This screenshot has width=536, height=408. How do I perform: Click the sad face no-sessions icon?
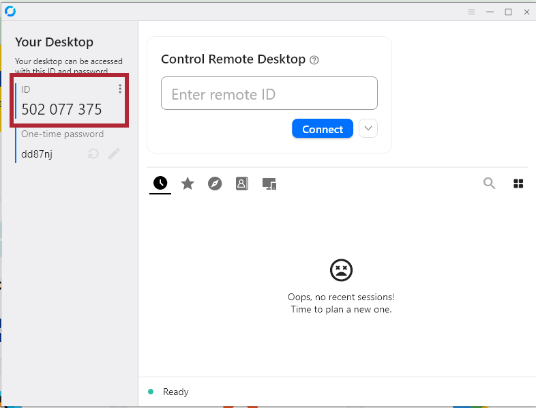(341, 270)
